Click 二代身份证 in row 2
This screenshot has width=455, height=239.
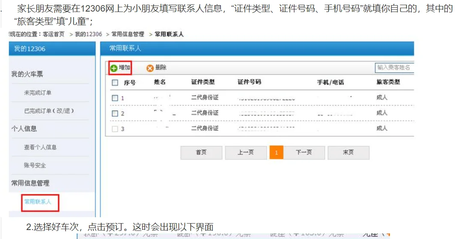click(x=205, y=113)
